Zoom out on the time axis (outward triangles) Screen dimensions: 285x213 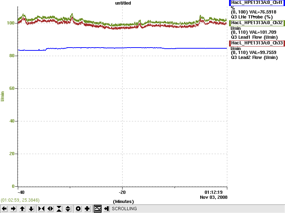pyautogui.click(x=50, y=209)
